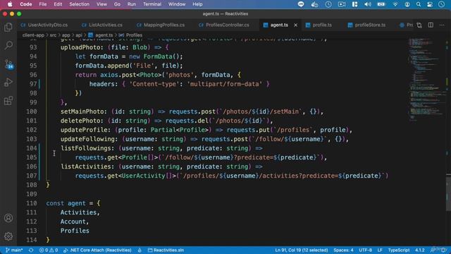Open the Terminal menu
Image resolution: width=451 pixels, height=254 pixels.
click(152, 4)
